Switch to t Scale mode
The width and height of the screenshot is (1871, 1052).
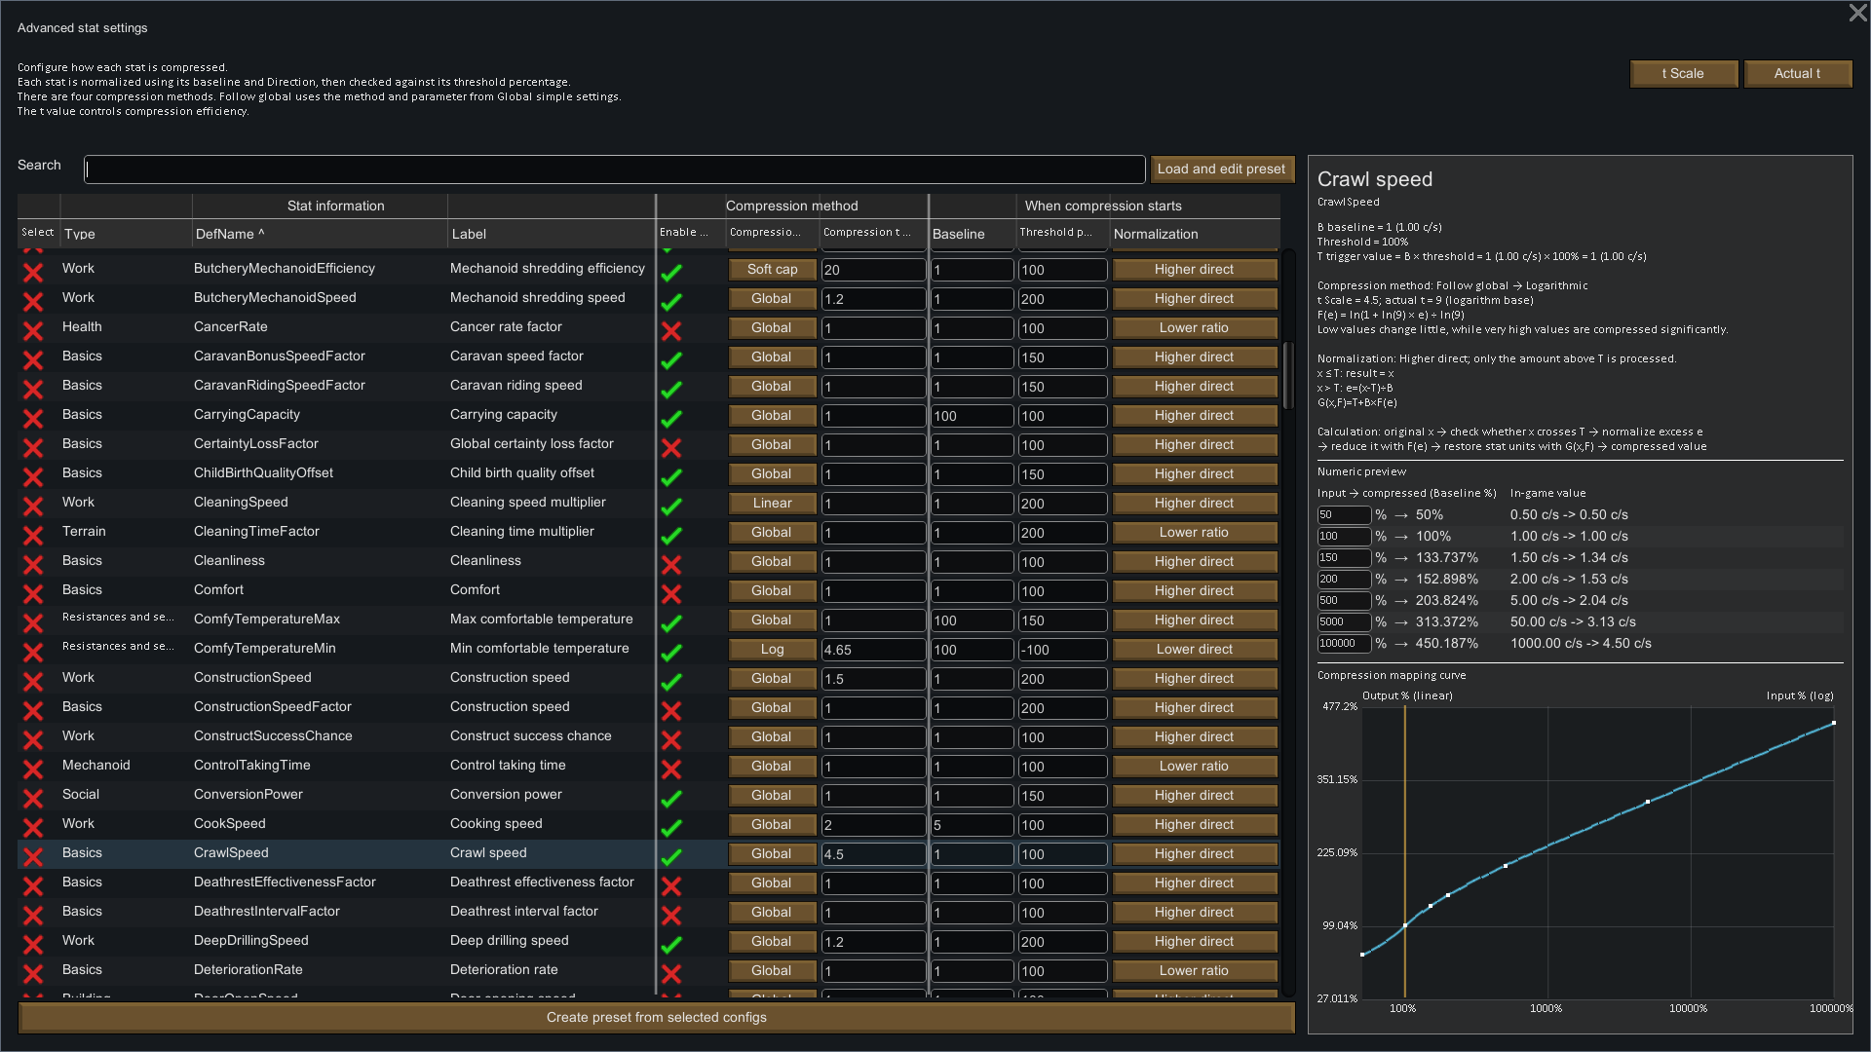click(x=1684, y=74)
